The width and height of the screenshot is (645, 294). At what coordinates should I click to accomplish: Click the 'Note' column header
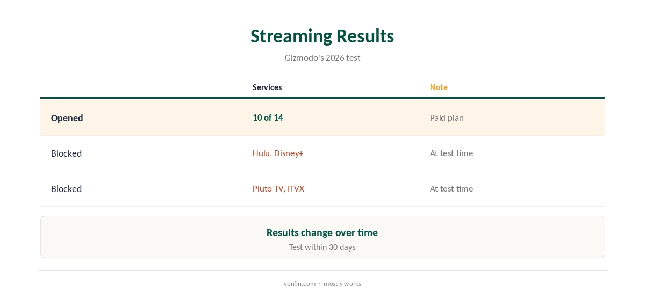pyautogui.click(x=439, y=87)
